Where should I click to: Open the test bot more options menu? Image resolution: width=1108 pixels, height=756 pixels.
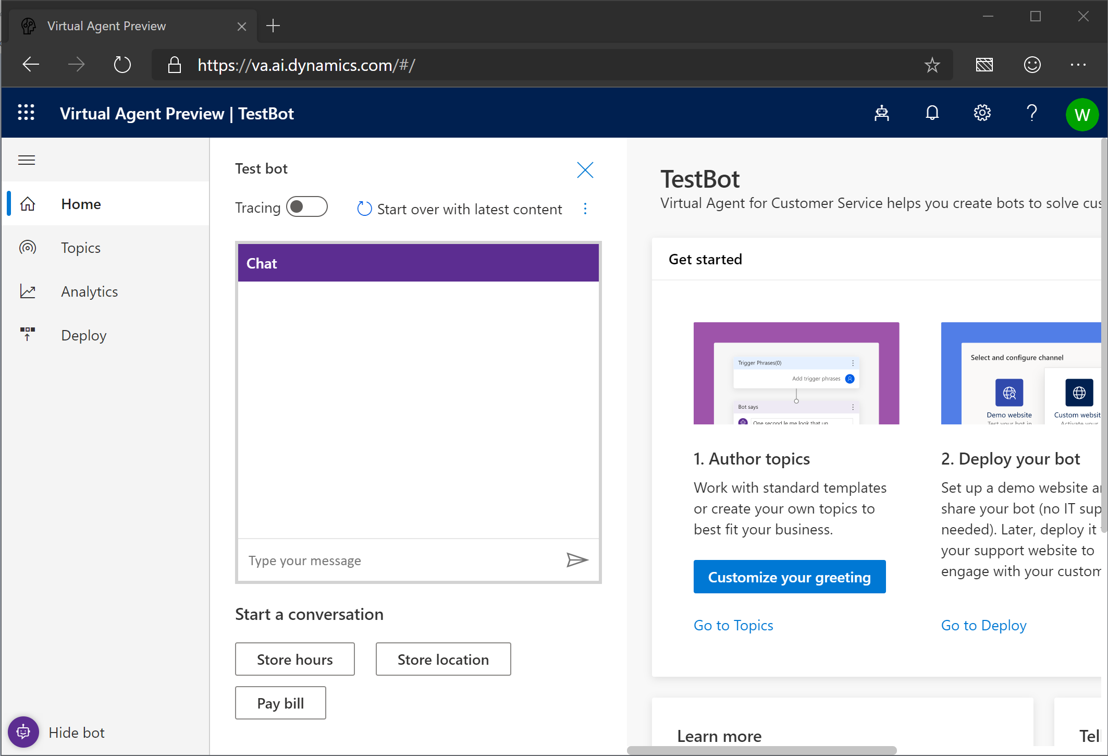585,209
